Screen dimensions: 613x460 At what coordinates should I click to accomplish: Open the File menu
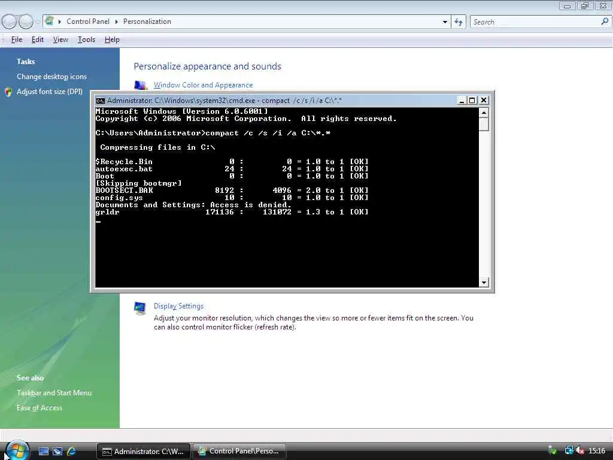[x=17, y=40]
